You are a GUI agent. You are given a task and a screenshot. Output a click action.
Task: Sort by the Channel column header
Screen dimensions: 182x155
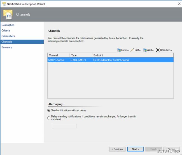pyautogui.click(x=59, y=55)
